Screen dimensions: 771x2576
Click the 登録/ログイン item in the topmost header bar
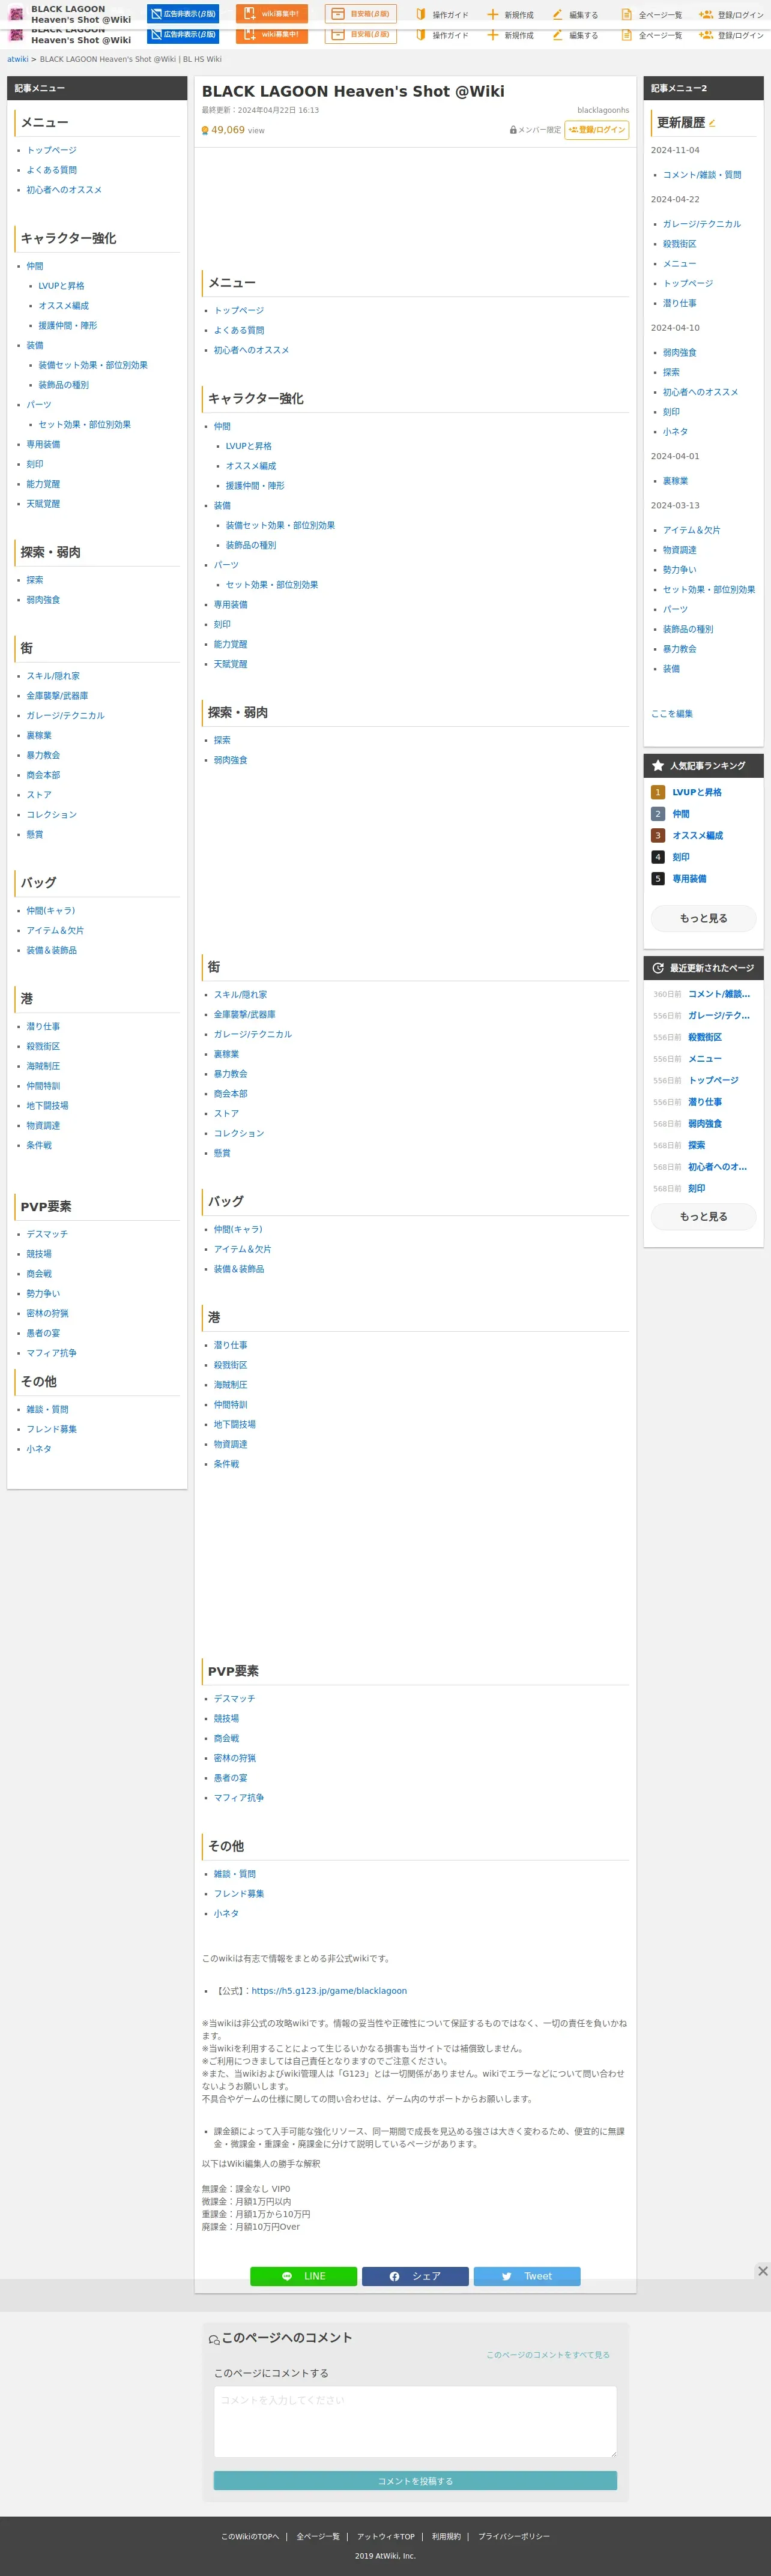click(x=732, y=15)
